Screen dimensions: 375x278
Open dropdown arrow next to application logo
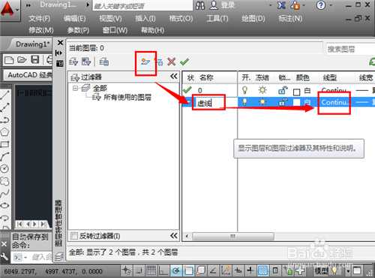(x=17, y=10)
